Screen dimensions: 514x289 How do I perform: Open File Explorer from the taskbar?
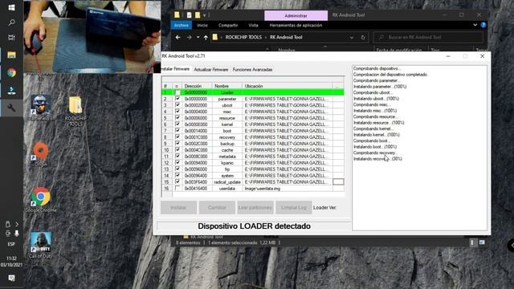pos(11,55)
